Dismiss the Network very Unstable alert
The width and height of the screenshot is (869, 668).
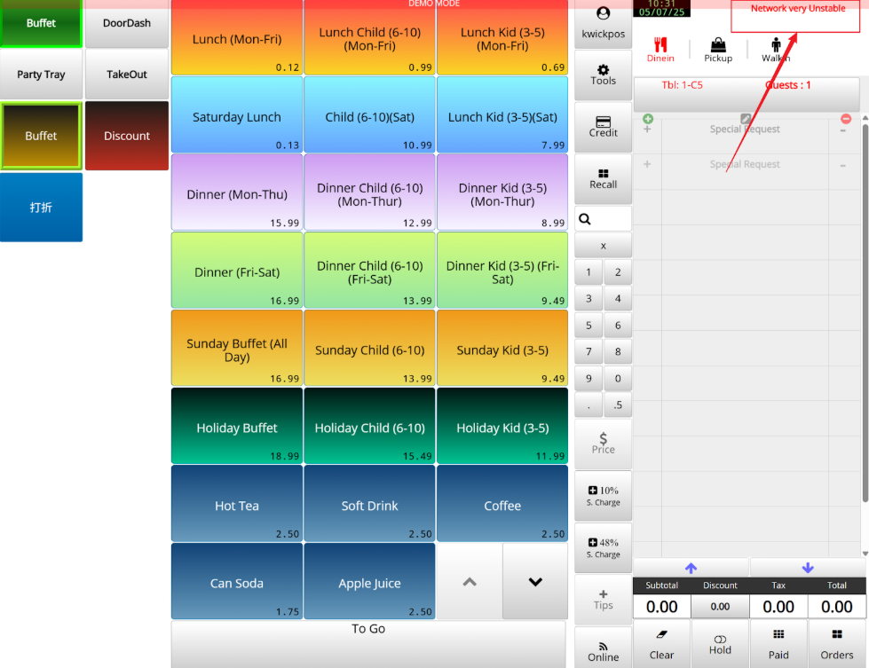click(795, 16)
